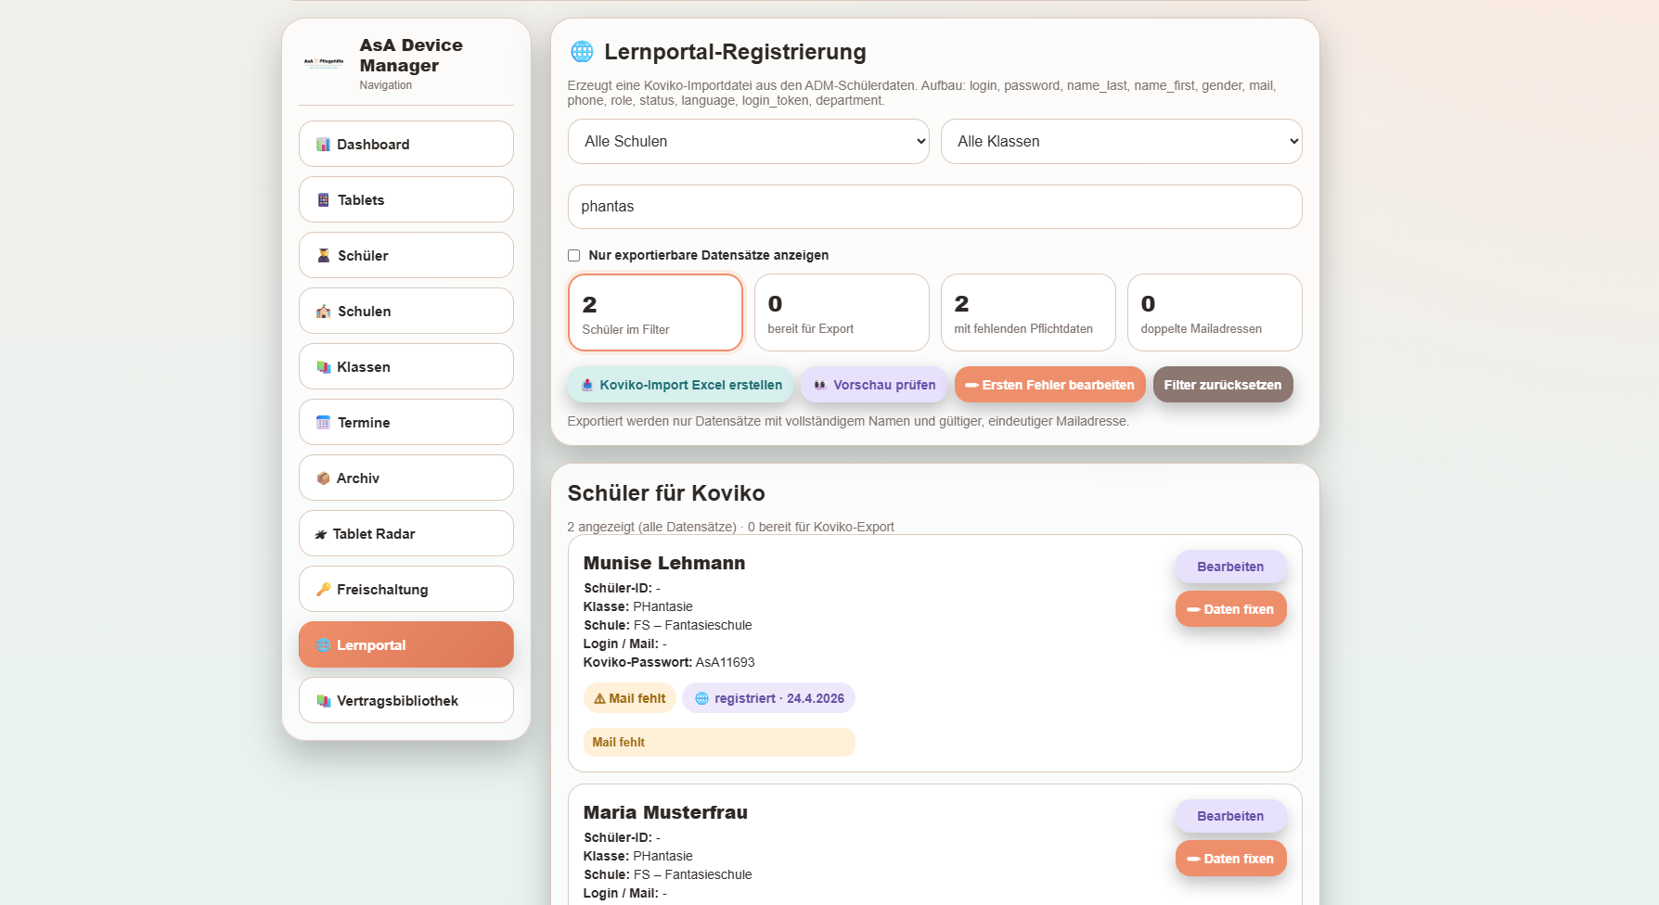Click the 'AsA Device Manager' title
This screenshot has width=1659, height=905.
(x=411, y=56)
